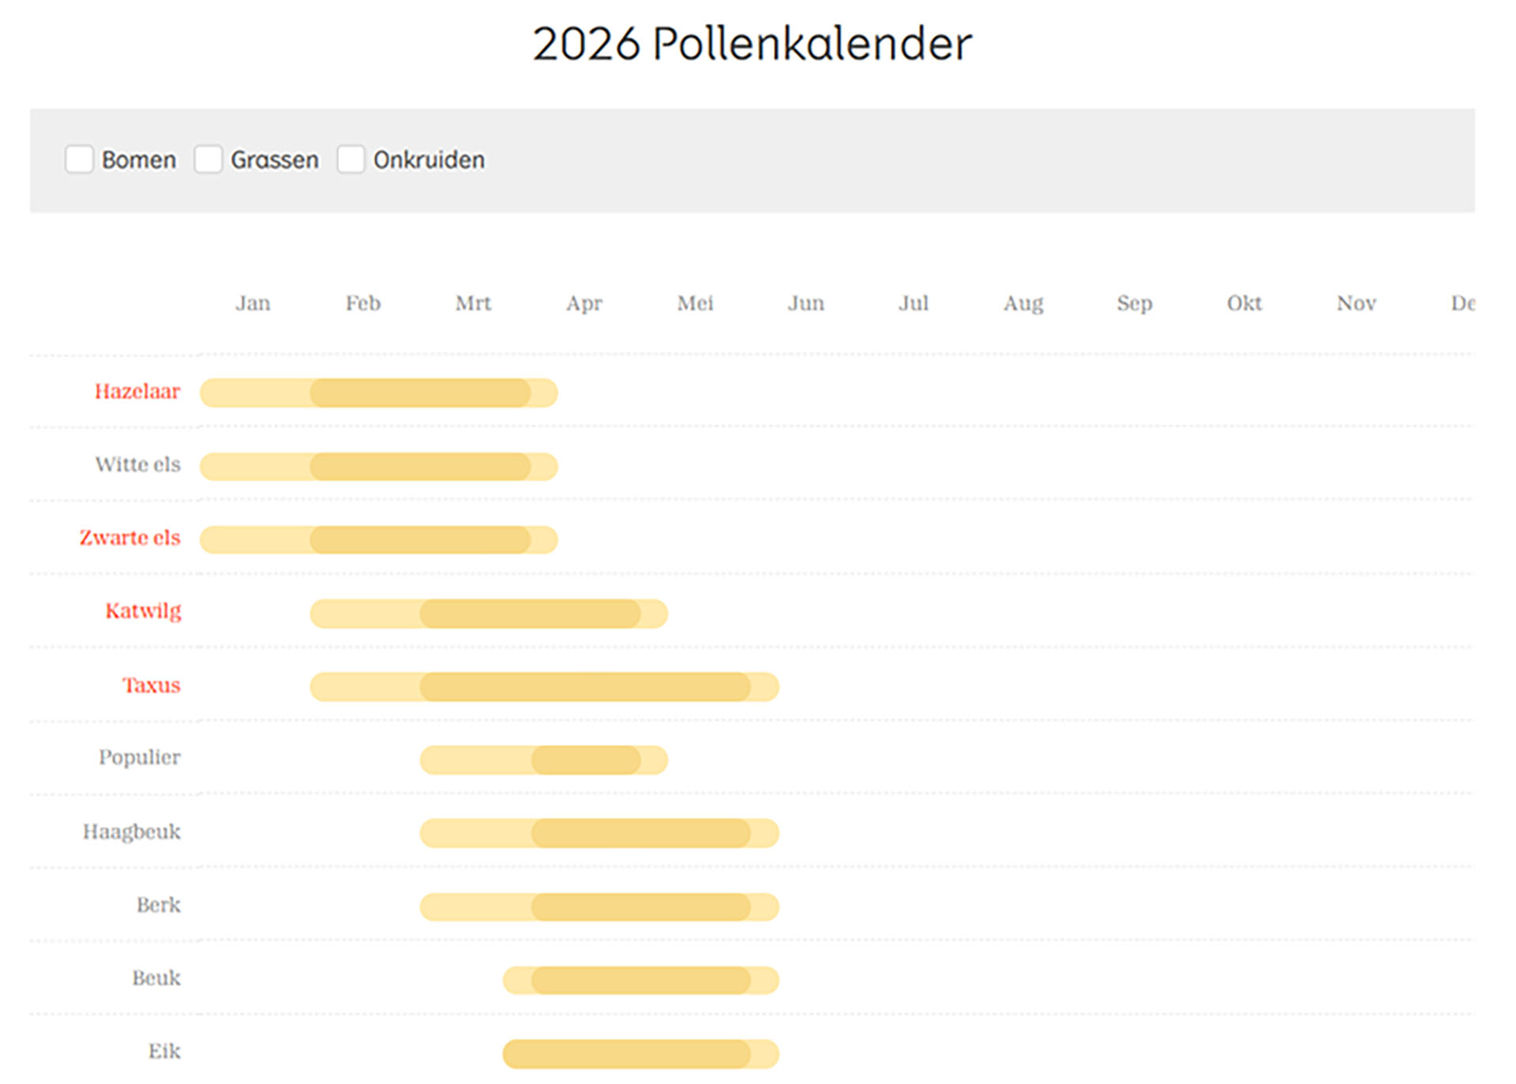
Task: Check the Bomen filter checkbox
Action: coord(79,159)
